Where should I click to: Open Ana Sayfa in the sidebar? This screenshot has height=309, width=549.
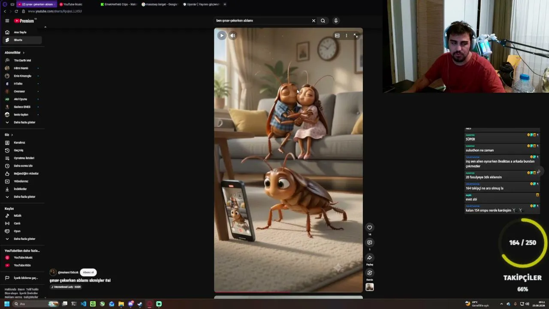point(21,32)
